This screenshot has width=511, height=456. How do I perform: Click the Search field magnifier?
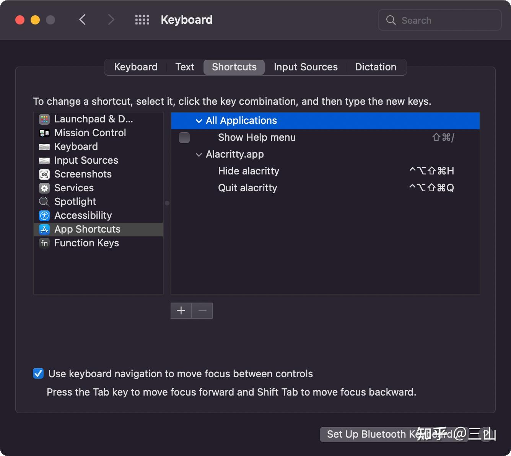pyautogui.click(x=391, y=20)
